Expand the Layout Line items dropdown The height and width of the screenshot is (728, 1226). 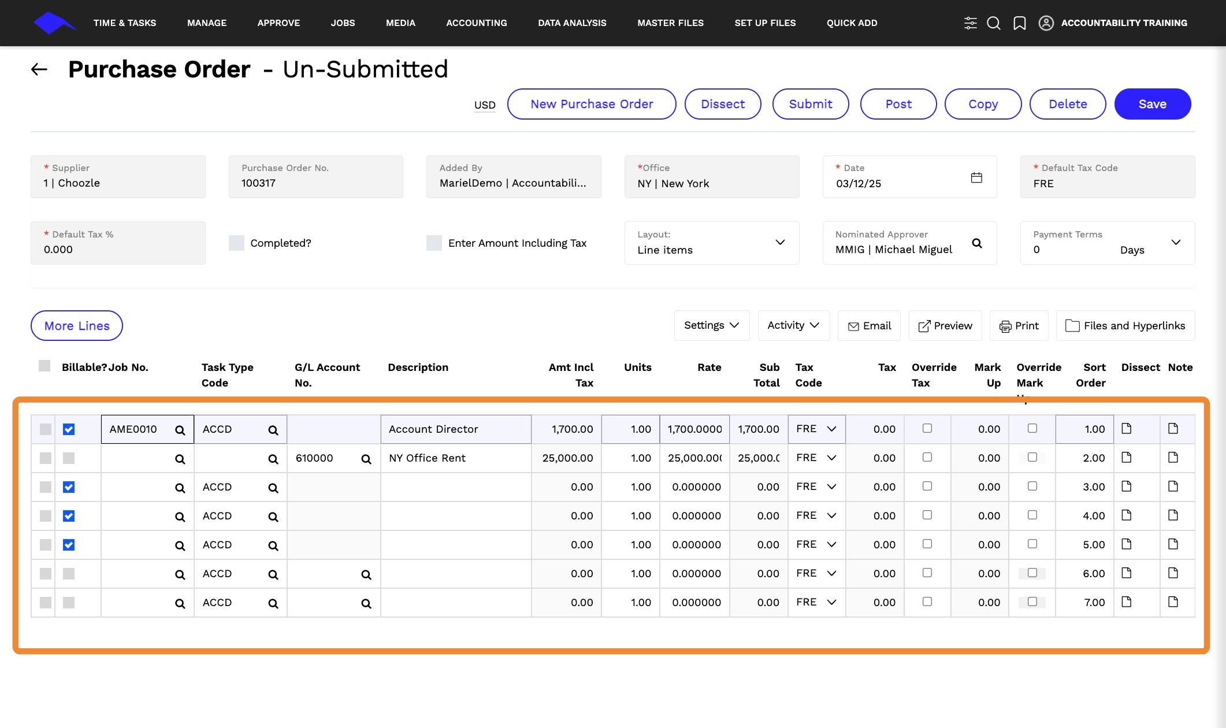[x=712, y=243]
